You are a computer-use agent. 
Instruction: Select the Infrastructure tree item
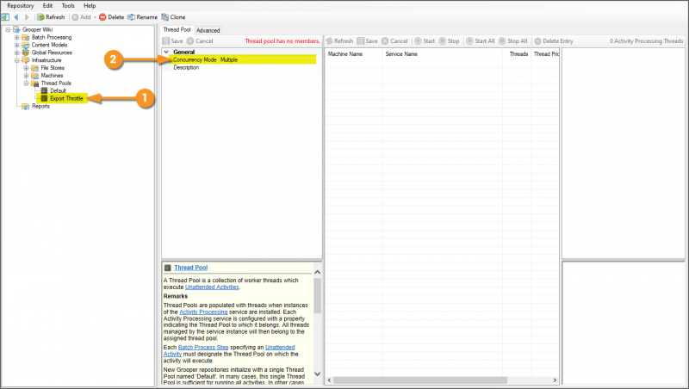pos(47,60)
